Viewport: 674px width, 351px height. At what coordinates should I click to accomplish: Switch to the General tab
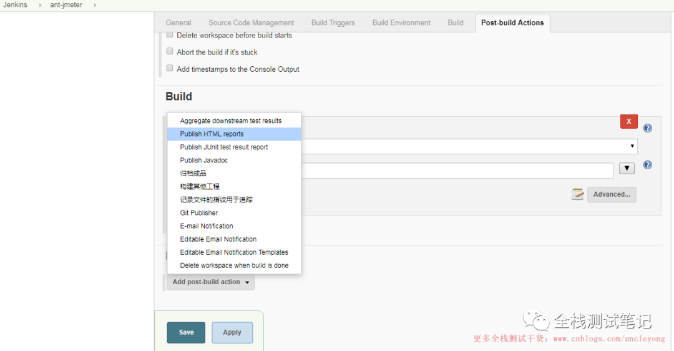coord(178,23)
